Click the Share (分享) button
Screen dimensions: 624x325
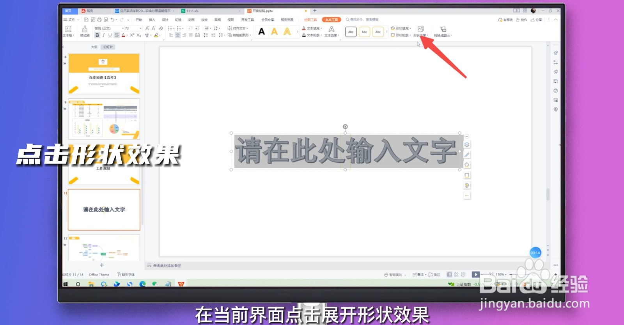pos(537,20)
